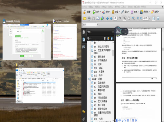The image size is (164, 122).
Task: Open the Pages thumbnails panel icon
Action: tap(84, 32)
